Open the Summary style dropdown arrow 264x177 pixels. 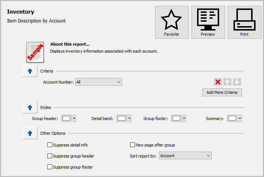click(240, 118)
